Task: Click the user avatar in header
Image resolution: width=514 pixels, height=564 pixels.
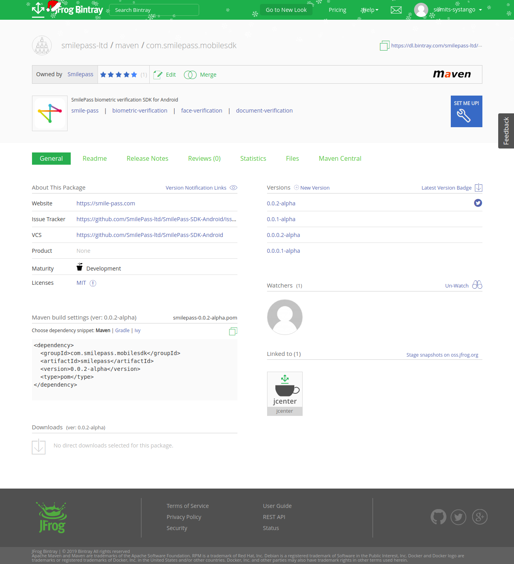Action: coord(421,10)
